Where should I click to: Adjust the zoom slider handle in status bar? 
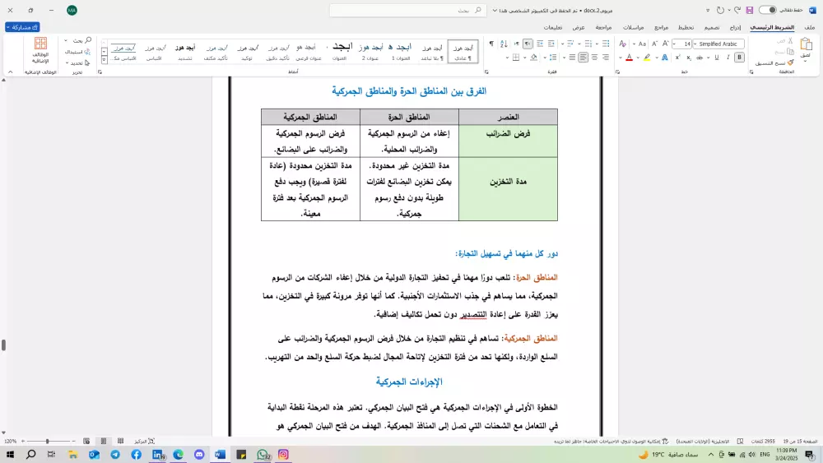[x=47, y=442]
